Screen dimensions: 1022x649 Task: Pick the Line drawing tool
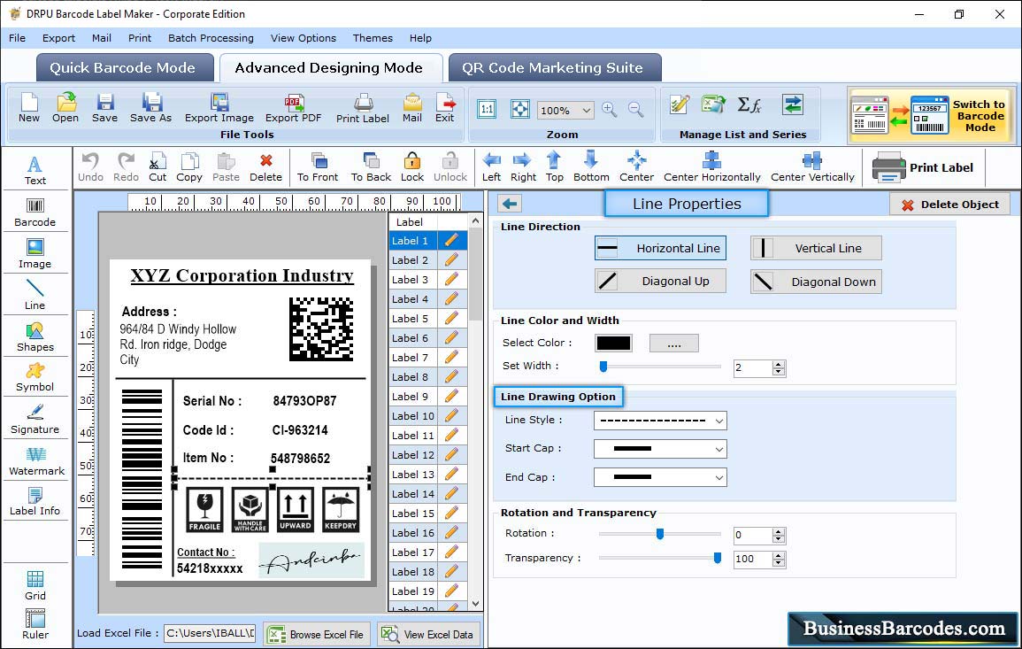point(35,295)
